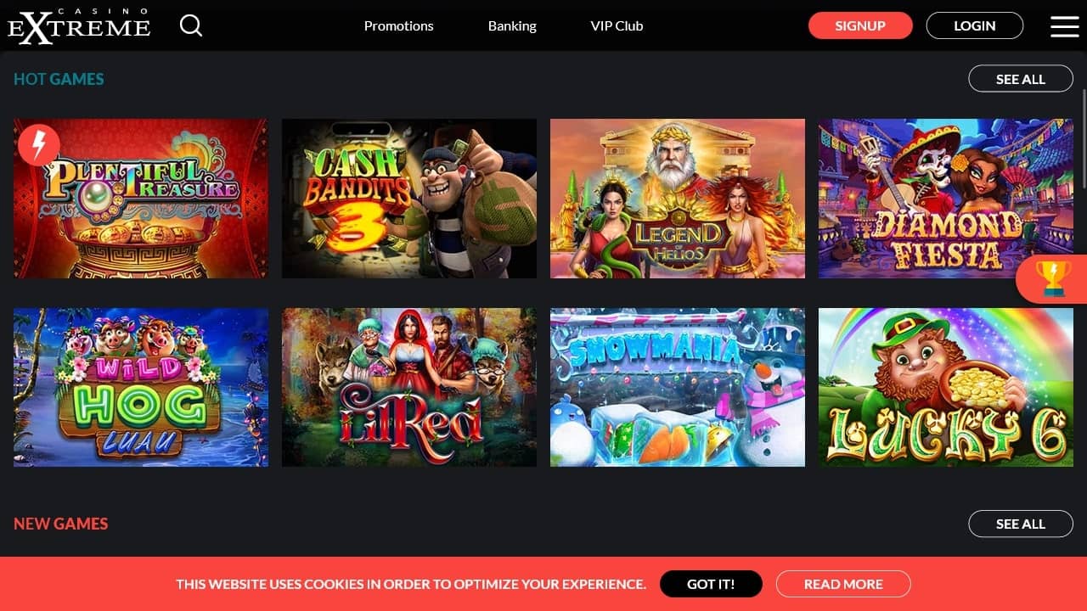Click the lightning bolt badge on Plentiful Treasure
Screen dimensions: 1087x611
(38, 145)
